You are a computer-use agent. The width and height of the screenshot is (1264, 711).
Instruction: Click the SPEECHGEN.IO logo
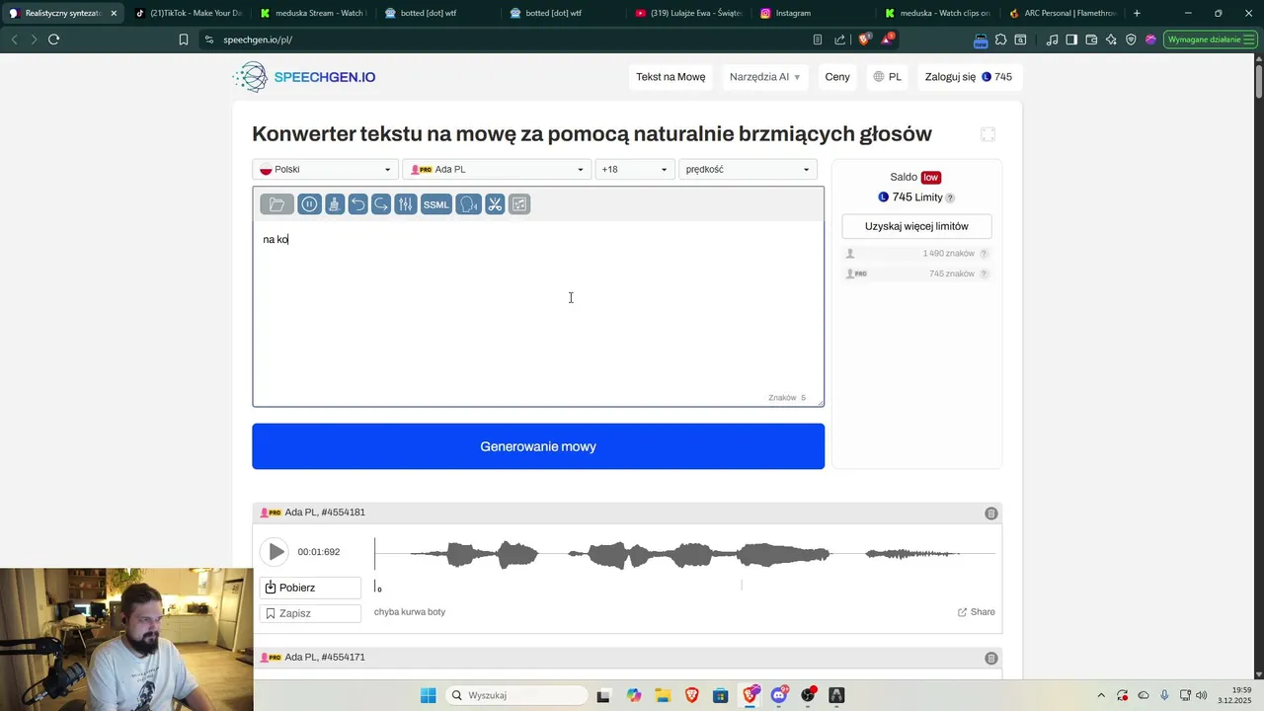[305, 77]
